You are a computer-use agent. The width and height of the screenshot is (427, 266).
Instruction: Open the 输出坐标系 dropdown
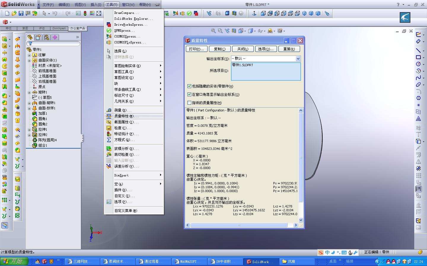(298, 59)
